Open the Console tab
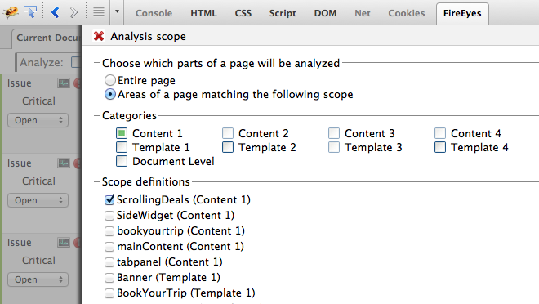This screenshot has width=539, height=304. 154,13
